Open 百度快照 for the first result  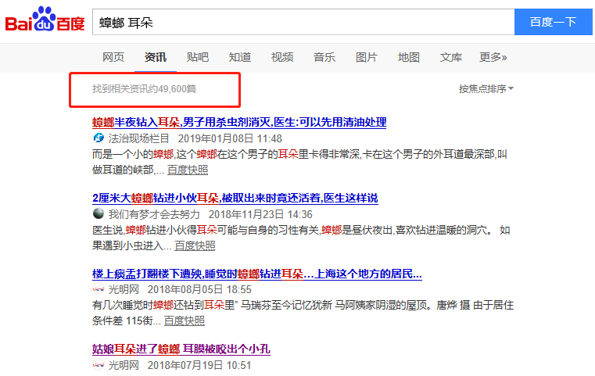(x=188, y=169)
